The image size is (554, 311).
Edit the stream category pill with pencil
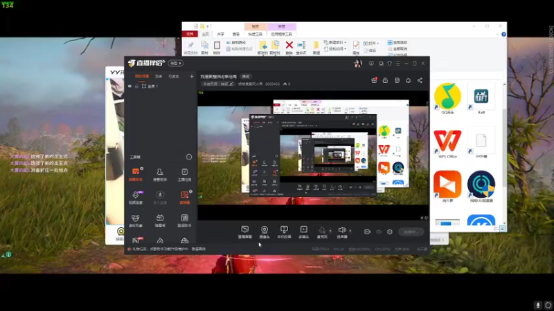(218, 84)
